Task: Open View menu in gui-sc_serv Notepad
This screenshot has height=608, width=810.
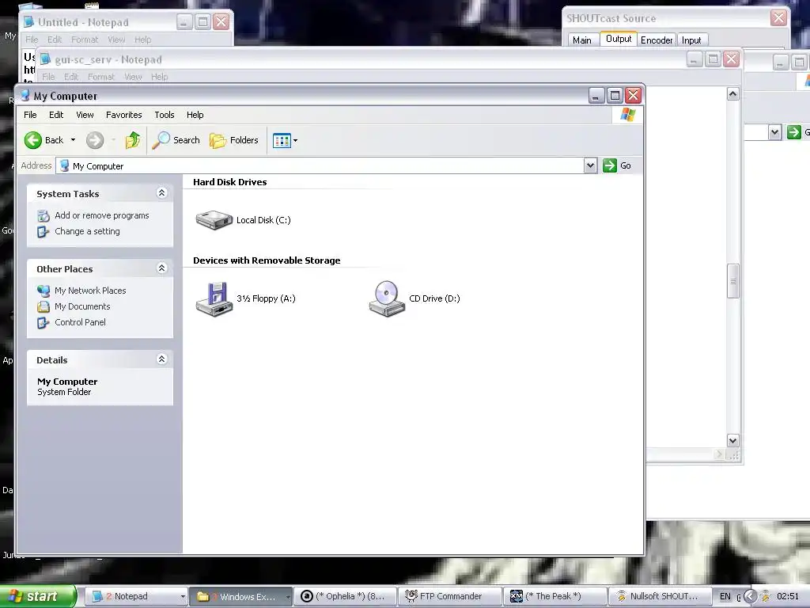Action: coord(133,77)
